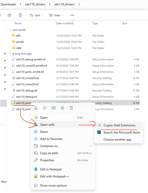Select Choose another app

119,140
